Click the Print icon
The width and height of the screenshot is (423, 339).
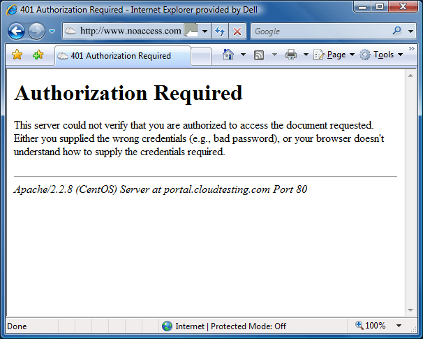click(291, 55)
